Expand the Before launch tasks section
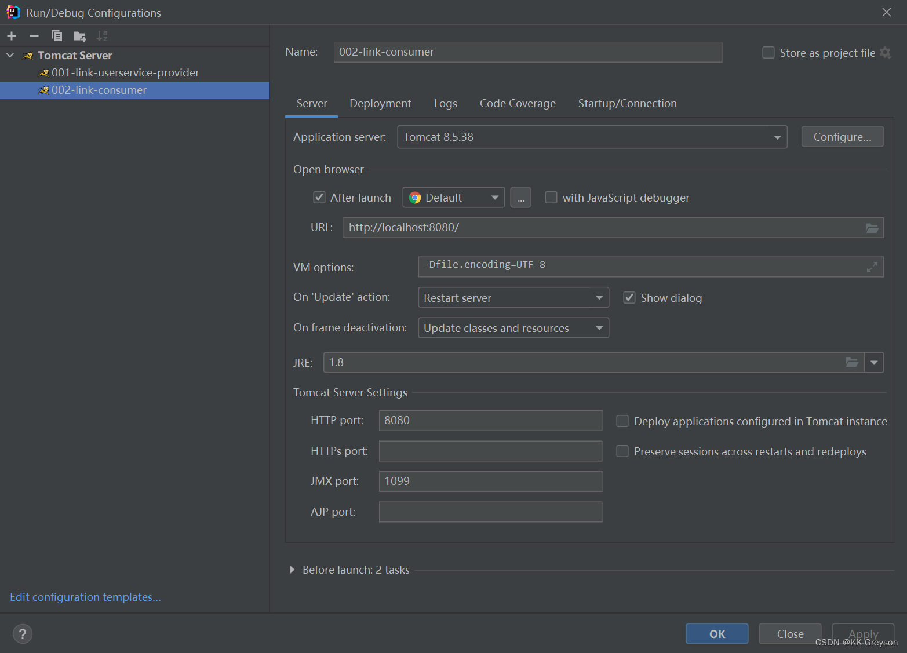 coord(292,570)
